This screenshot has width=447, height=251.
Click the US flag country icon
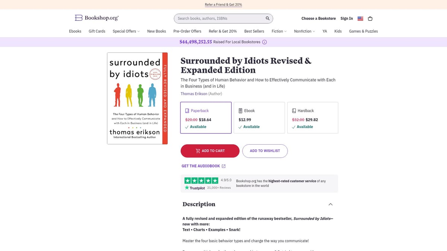point(360,18)
